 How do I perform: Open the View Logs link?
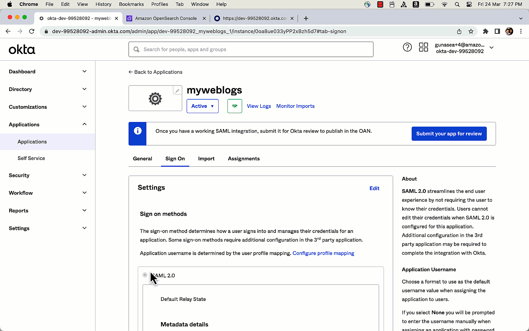259,106
